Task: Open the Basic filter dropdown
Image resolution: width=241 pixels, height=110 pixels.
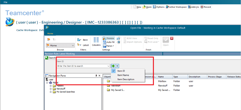Action: 83,40
